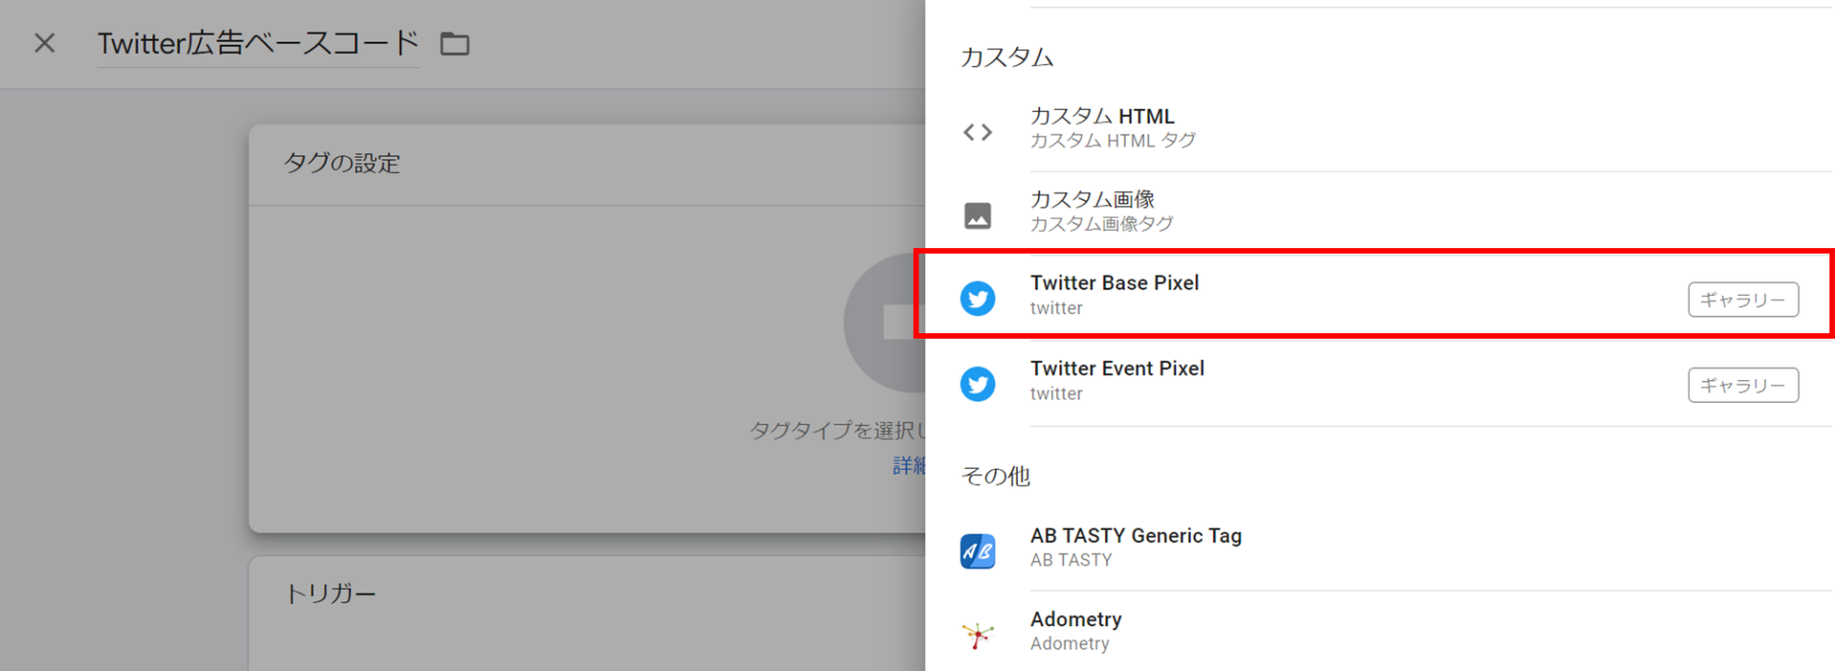This screenshot has width=1835, height=671.
Task: Open the folder icon beside the tag name
Action: (x=454, y=44)
